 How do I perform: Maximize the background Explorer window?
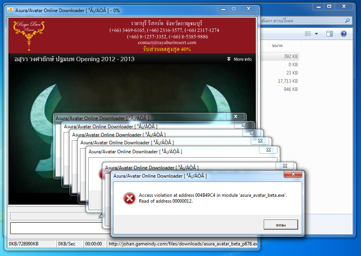329,6
